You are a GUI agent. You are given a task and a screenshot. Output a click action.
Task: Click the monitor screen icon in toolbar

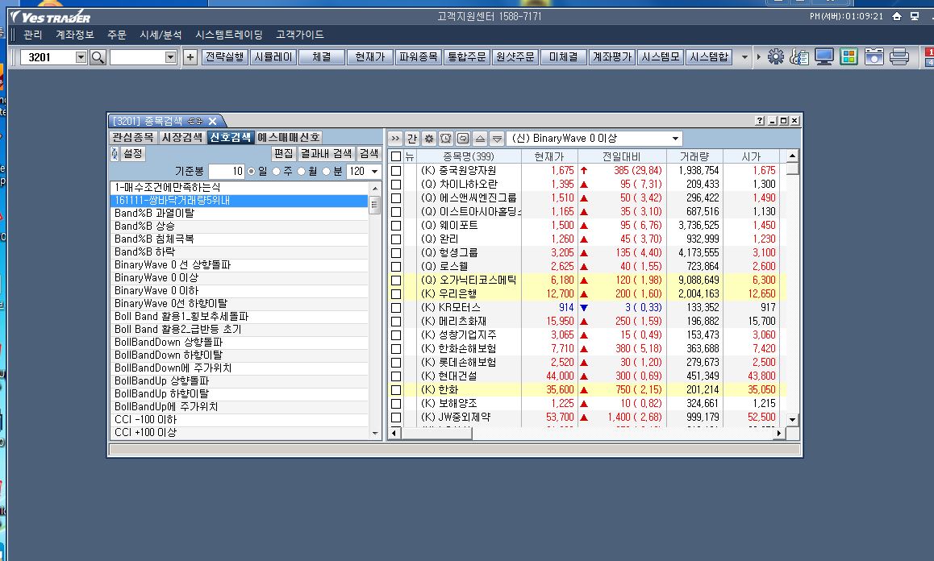click(824, 57)
